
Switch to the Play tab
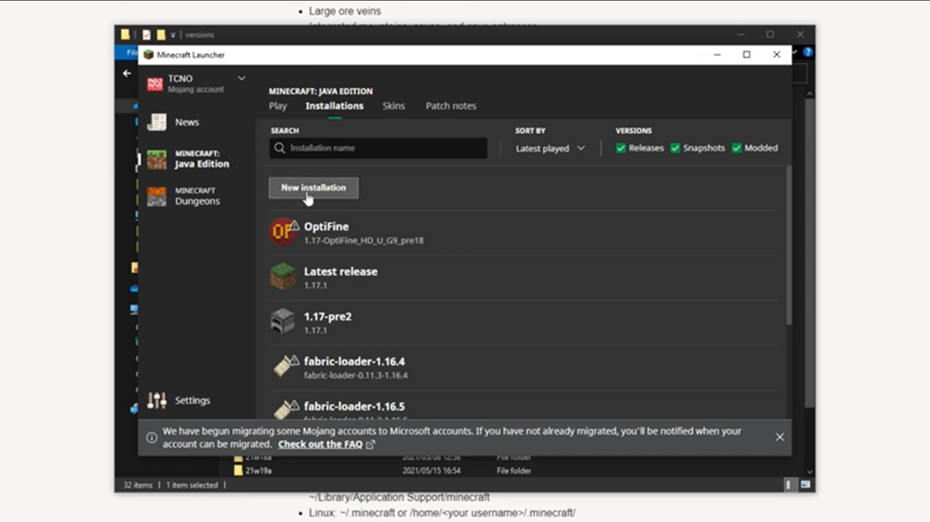tap(277, 106)
